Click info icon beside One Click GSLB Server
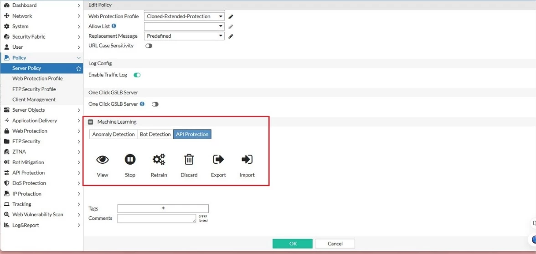Image resolution: width=536 pixels, height=254 pixels. (x=142, y=104)
